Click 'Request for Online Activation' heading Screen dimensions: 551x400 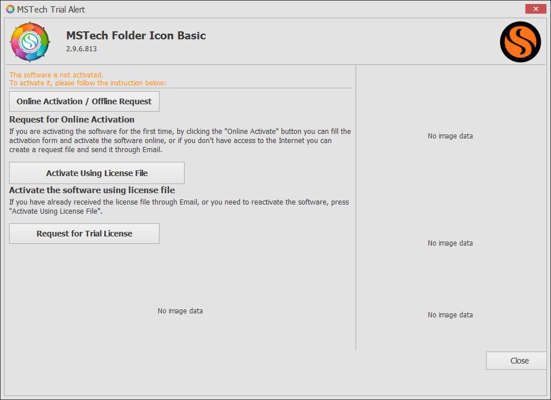point(72,120)
